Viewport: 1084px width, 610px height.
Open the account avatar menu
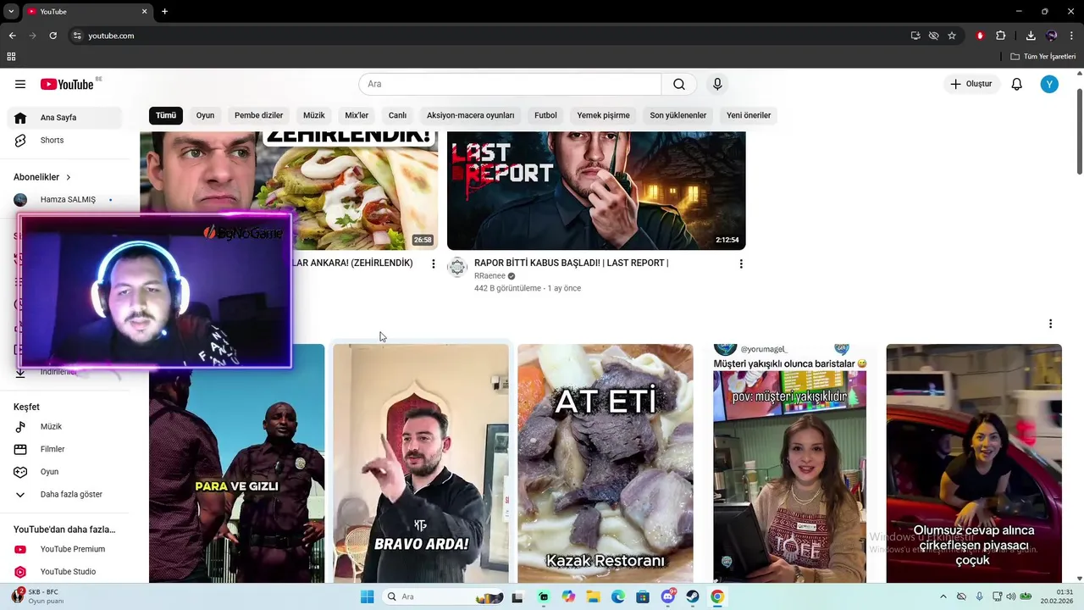coord(1049,84)
